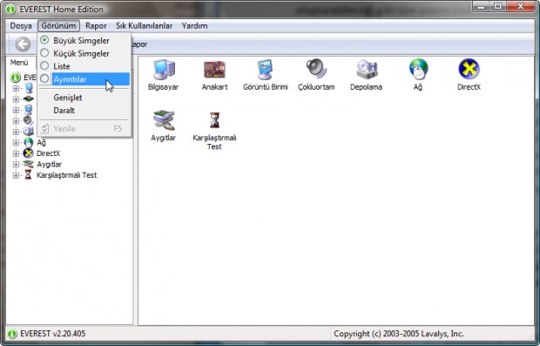Select the Liste view radio option
This screenshot has height=346, width=540.
[x=44, y=65]
